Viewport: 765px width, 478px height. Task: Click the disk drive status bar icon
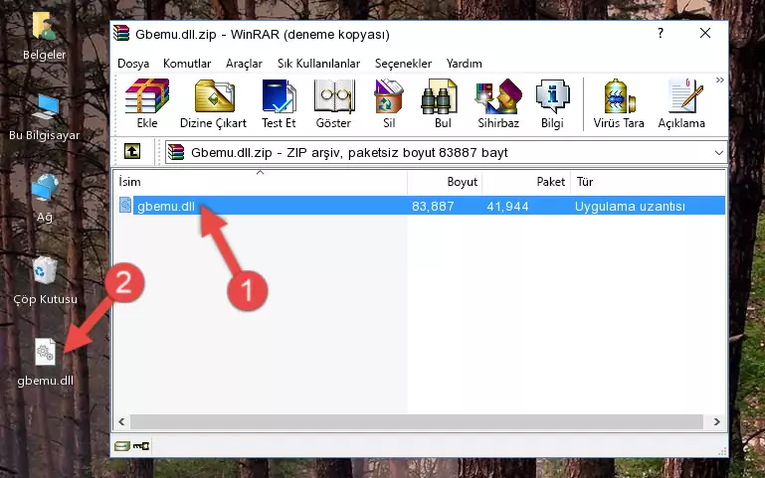point(122,445)
